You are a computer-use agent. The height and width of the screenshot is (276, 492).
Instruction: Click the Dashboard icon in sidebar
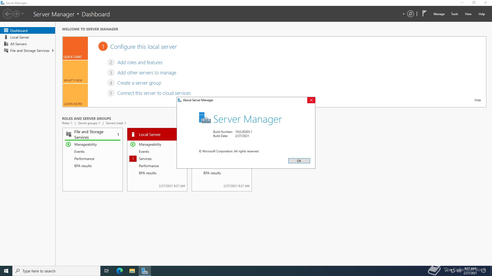tap(6, 30)
